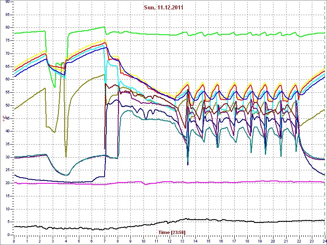
Task: Click hour 24 on the time axis
Action: tap(324, 241)
